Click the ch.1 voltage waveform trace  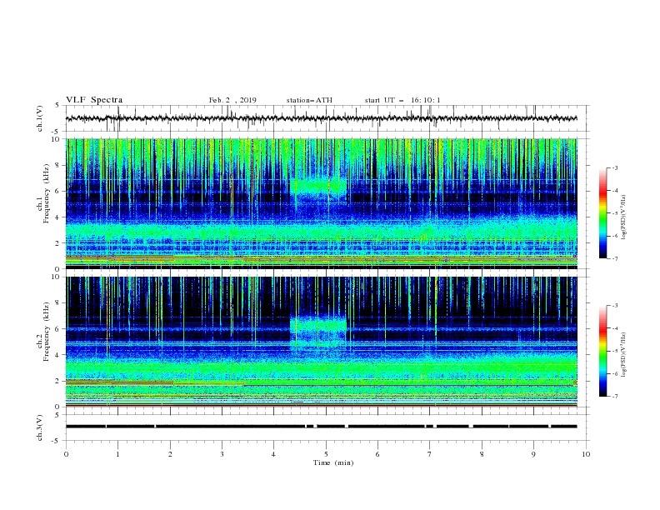pyautogui.click(x=321, y=118)
